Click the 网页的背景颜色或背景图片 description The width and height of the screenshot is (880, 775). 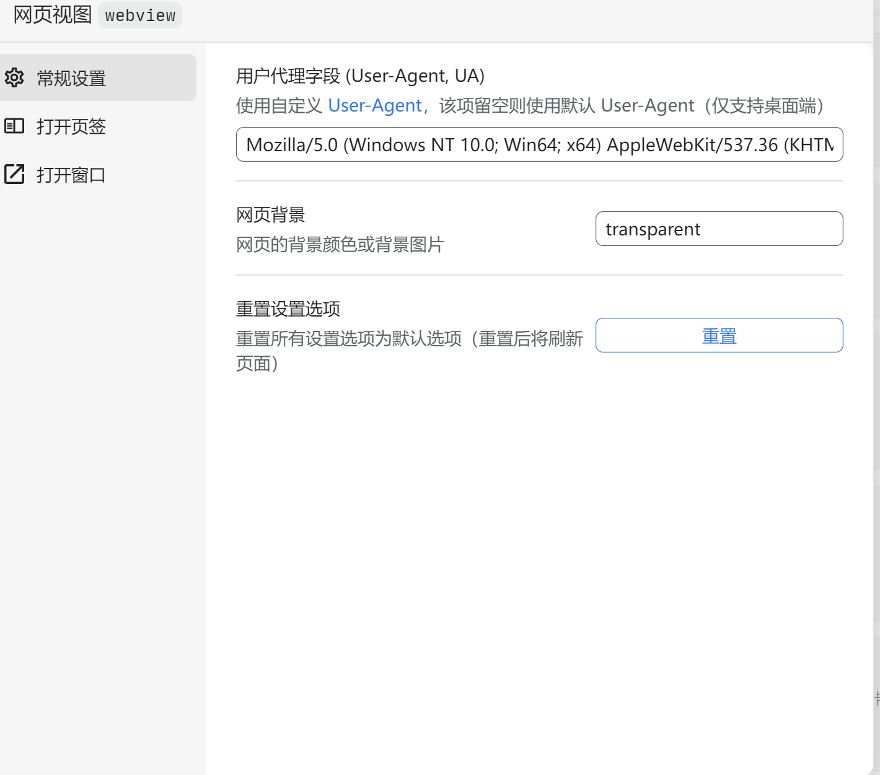point(340,245)
